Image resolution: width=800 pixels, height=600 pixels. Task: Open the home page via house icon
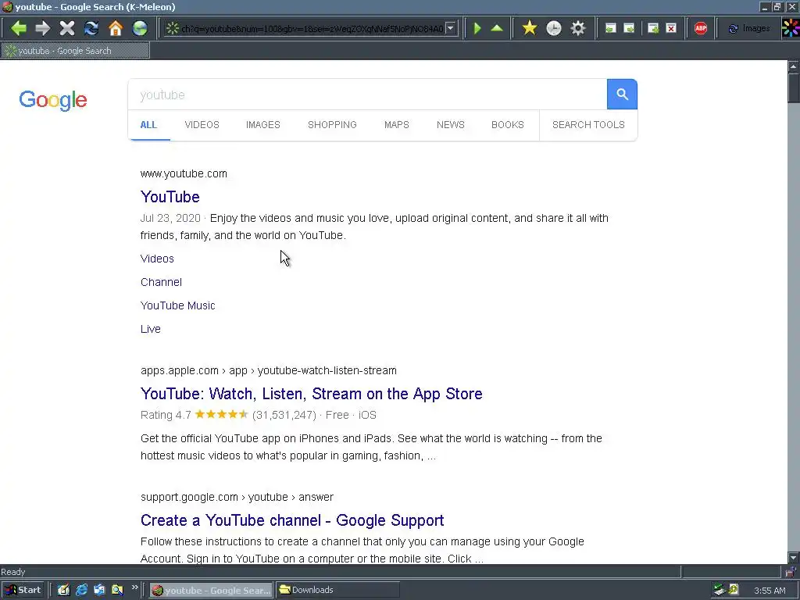click(x=116, y=28)
